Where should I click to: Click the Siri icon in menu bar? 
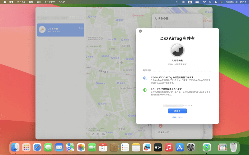tap(222, 2)
